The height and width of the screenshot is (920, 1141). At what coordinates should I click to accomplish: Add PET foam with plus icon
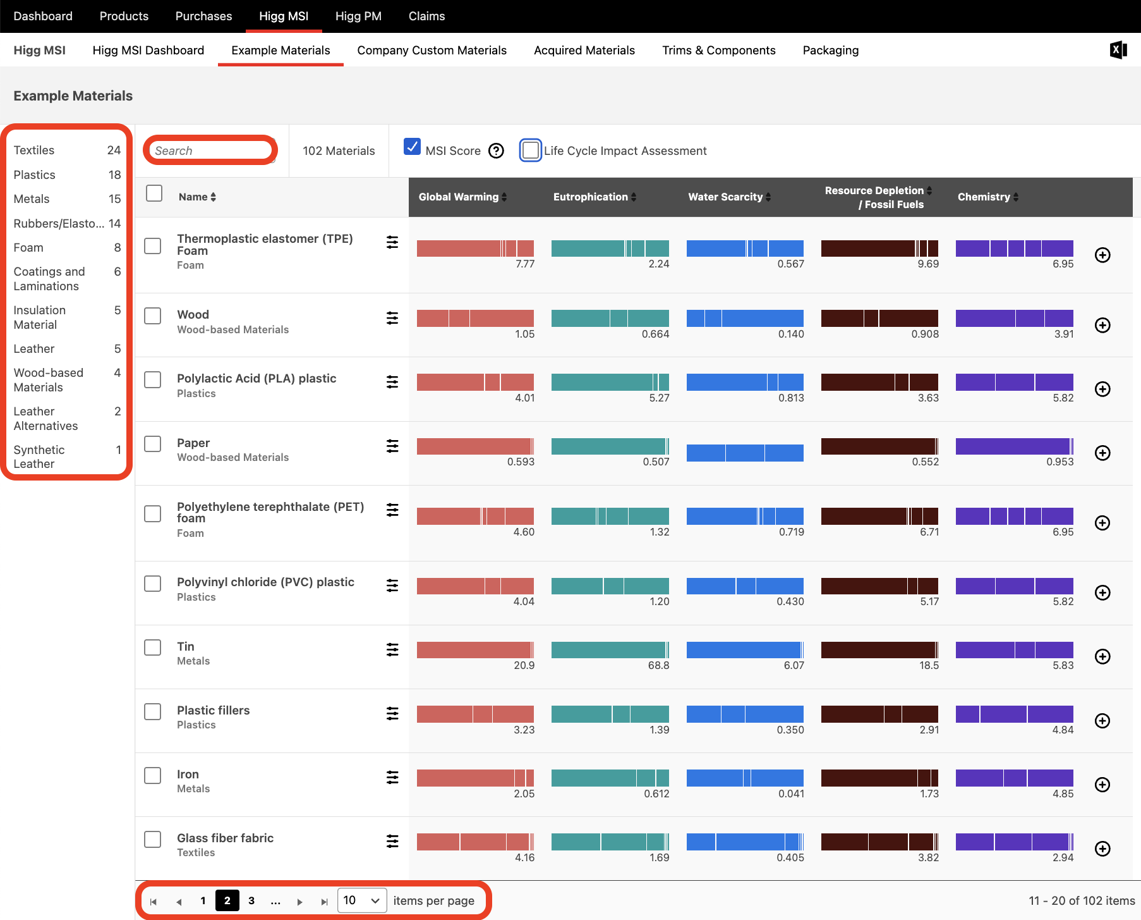(x=1102, y=523)
